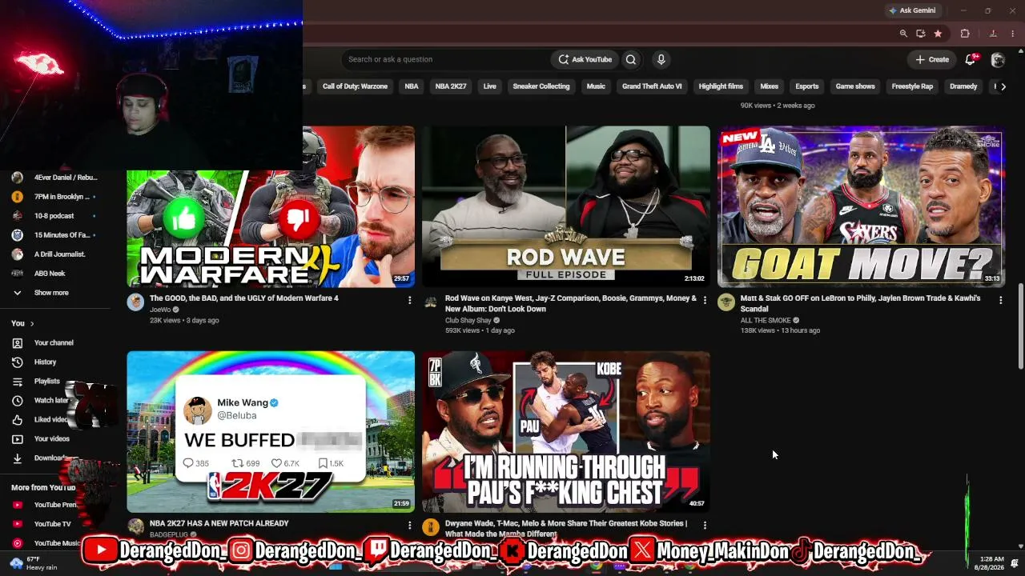Open JoeWo channel avatar

click(135, 302)
